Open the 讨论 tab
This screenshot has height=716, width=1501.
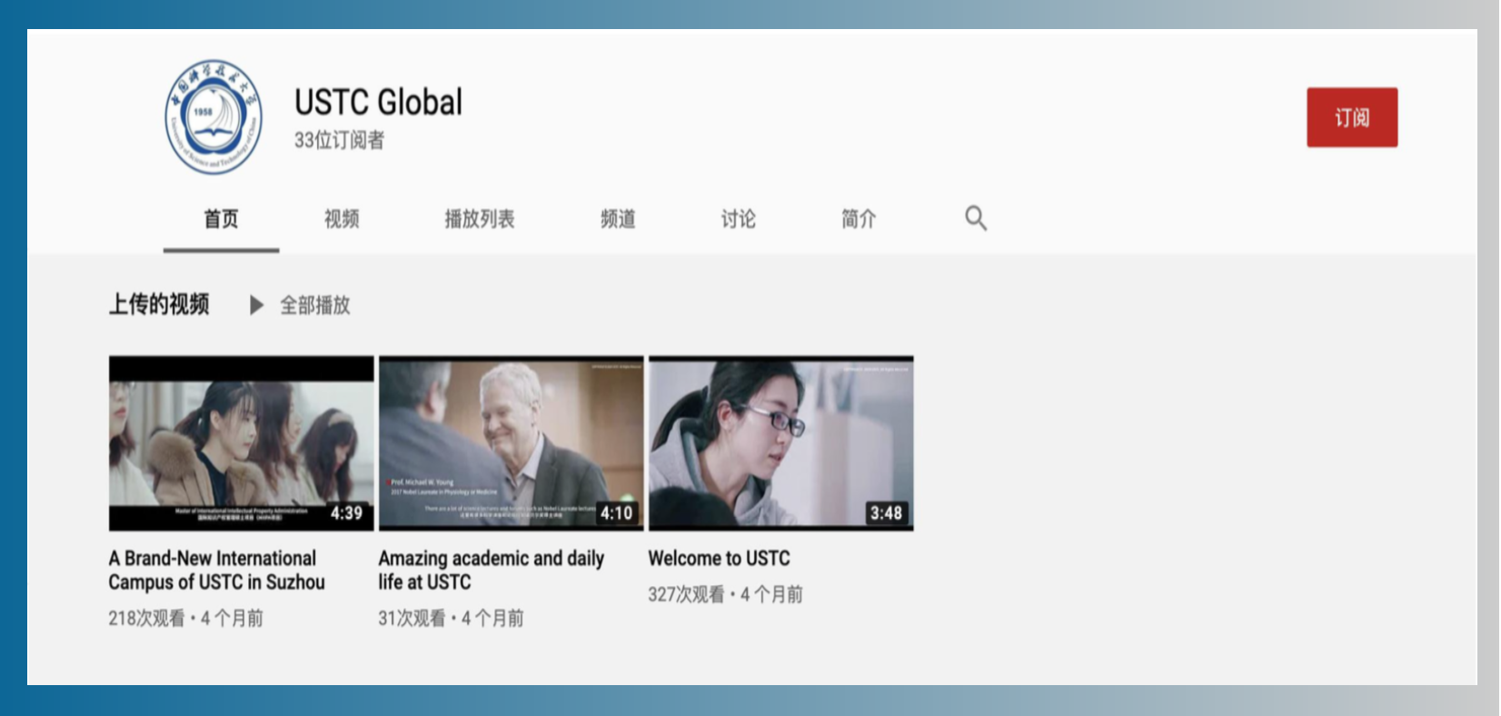738,219
